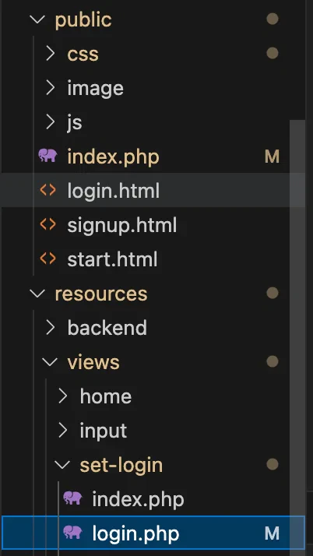Select the "home" folder name
313x556 pixels.
coord(106,396)
